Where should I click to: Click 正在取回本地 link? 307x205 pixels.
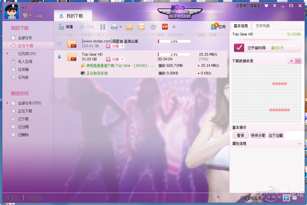coord(97,73)
